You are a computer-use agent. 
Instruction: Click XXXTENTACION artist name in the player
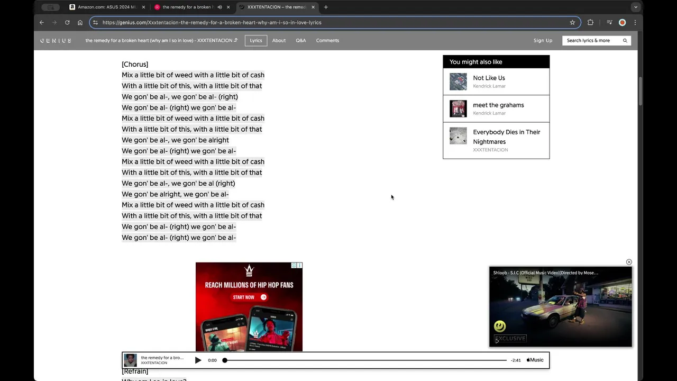point(154,363)
